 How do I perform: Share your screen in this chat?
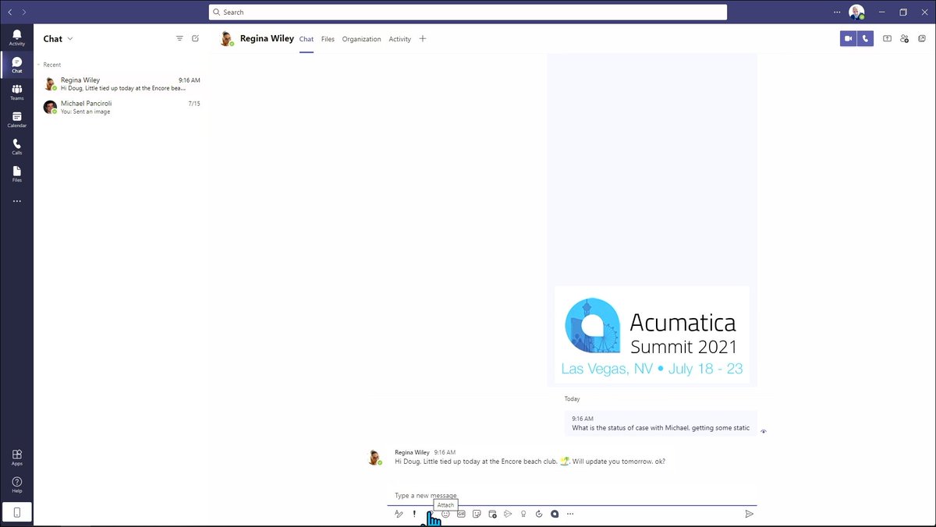888,38
